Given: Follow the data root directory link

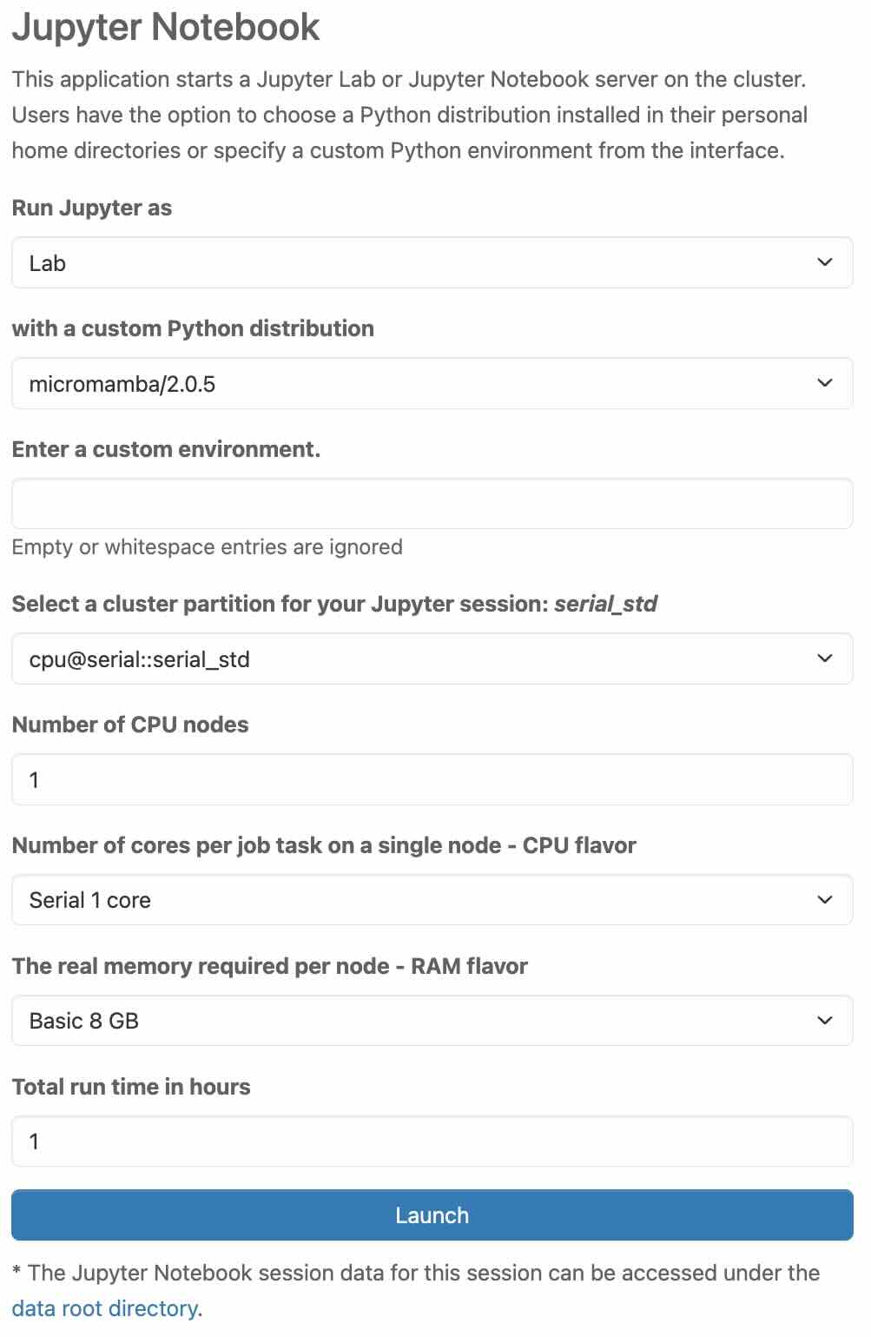Looking at the screenshot, I should (105, 1308).
